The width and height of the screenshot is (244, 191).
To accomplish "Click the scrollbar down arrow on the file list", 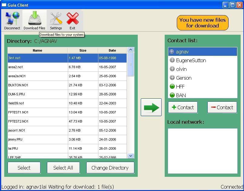I will [130, 156].
